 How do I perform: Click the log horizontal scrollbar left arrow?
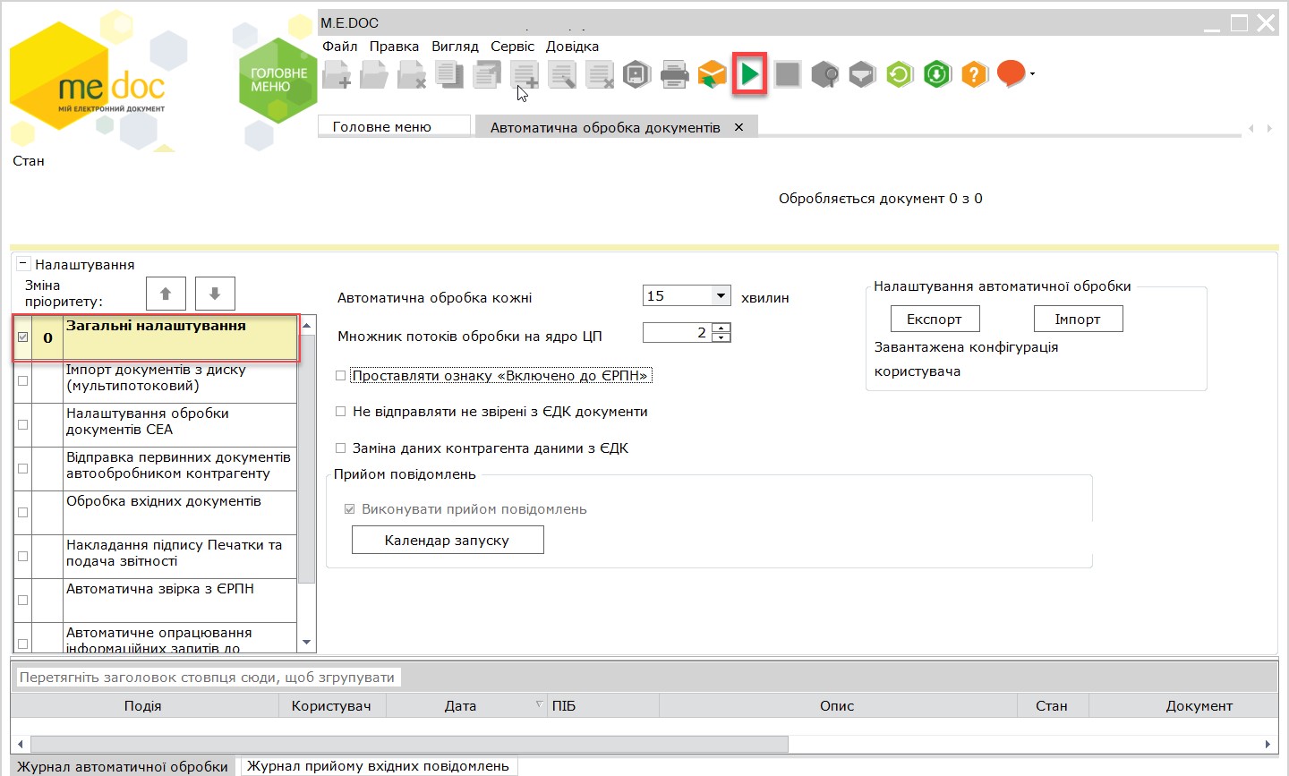tap(21, 744)
